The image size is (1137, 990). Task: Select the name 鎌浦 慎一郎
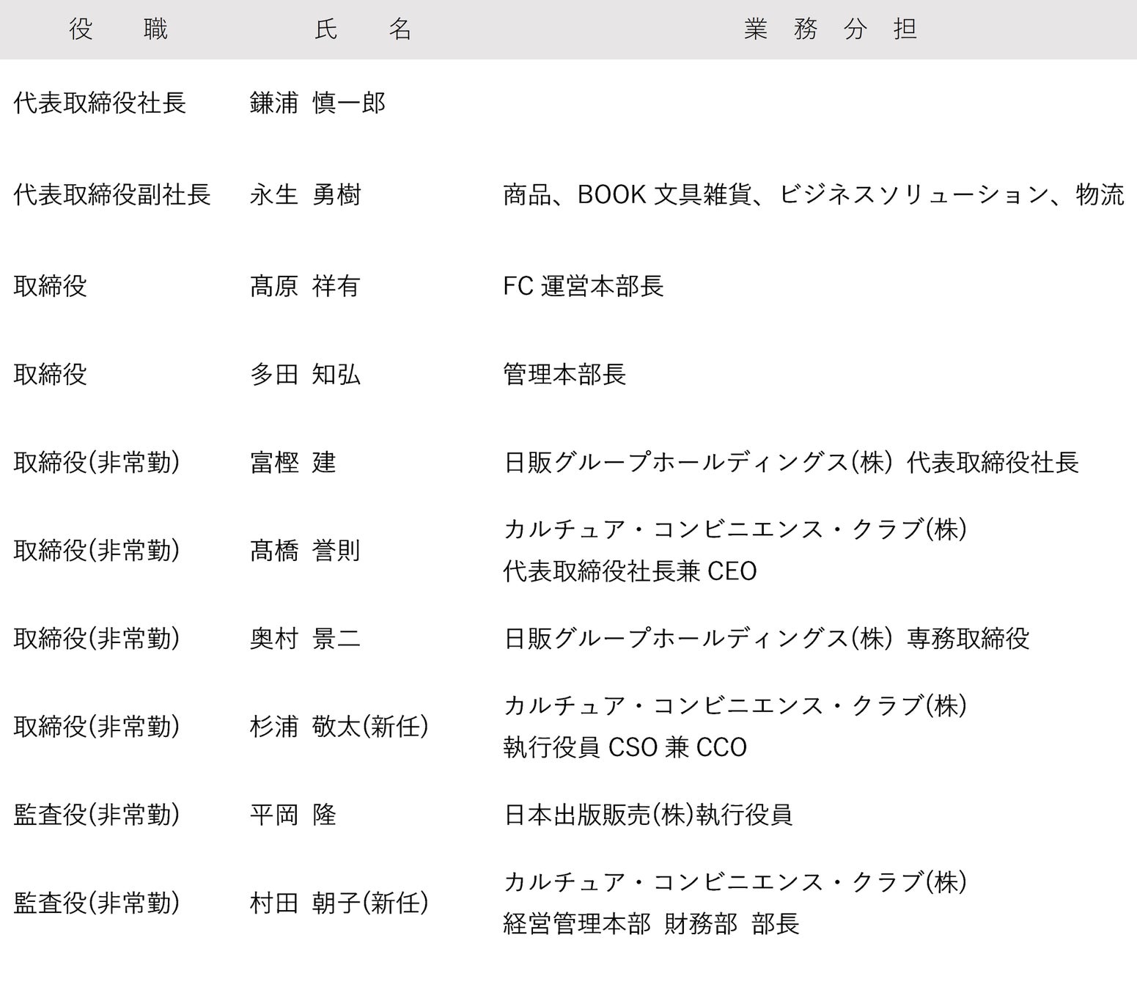tap(317, 103)
